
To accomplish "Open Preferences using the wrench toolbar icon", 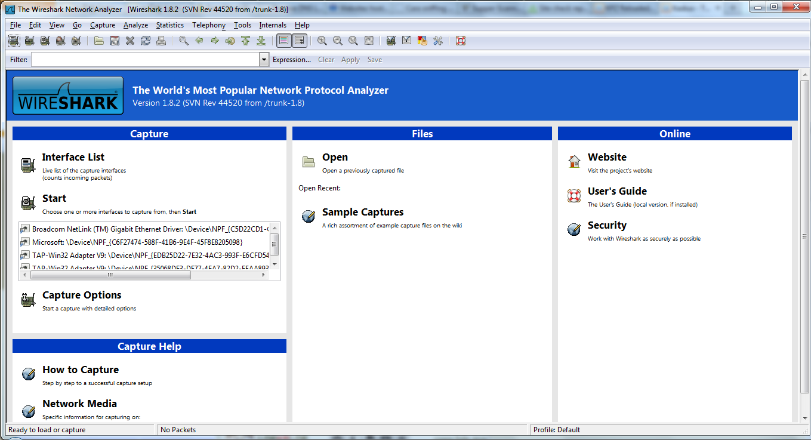I will pos(438,40).
